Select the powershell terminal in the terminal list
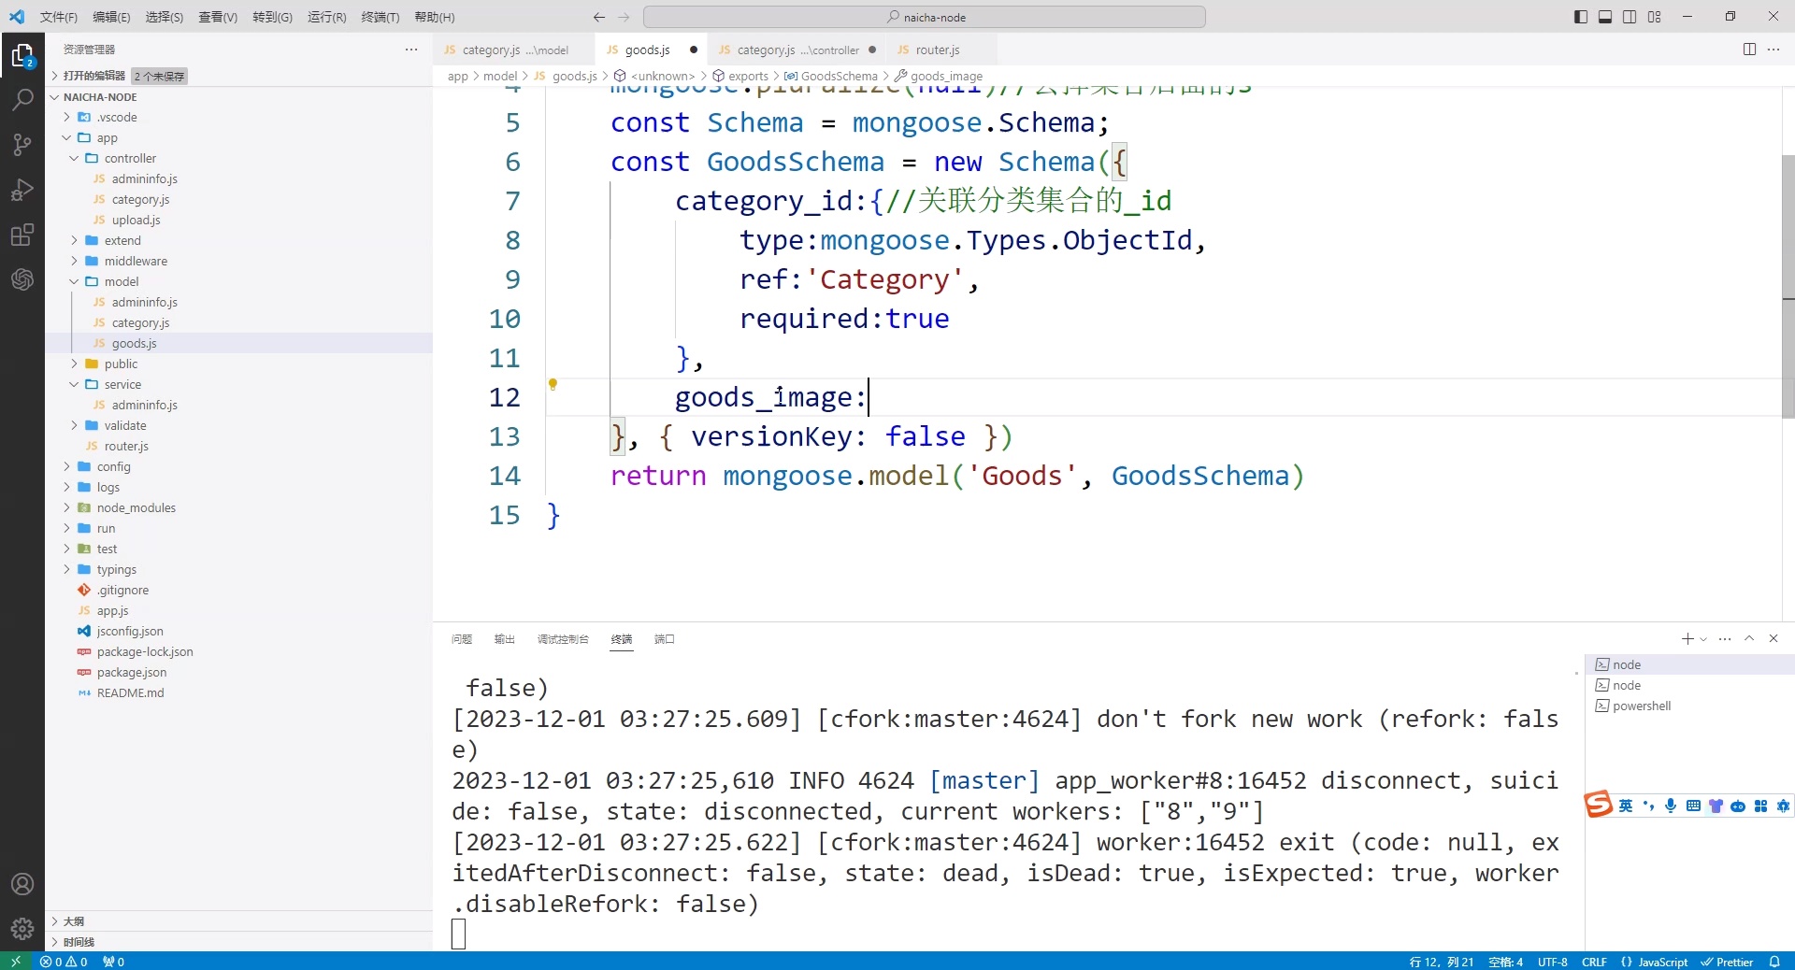Viewport: 1795px width, 970px height. pos(1642,706)
